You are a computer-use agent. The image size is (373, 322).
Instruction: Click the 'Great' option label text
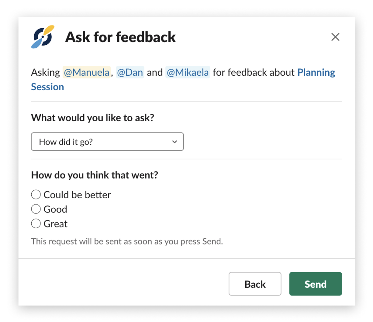pos(56,224)
